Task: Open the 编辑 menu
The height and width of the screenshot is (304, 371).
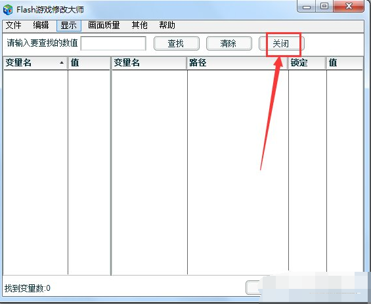Action: point(41,25)
